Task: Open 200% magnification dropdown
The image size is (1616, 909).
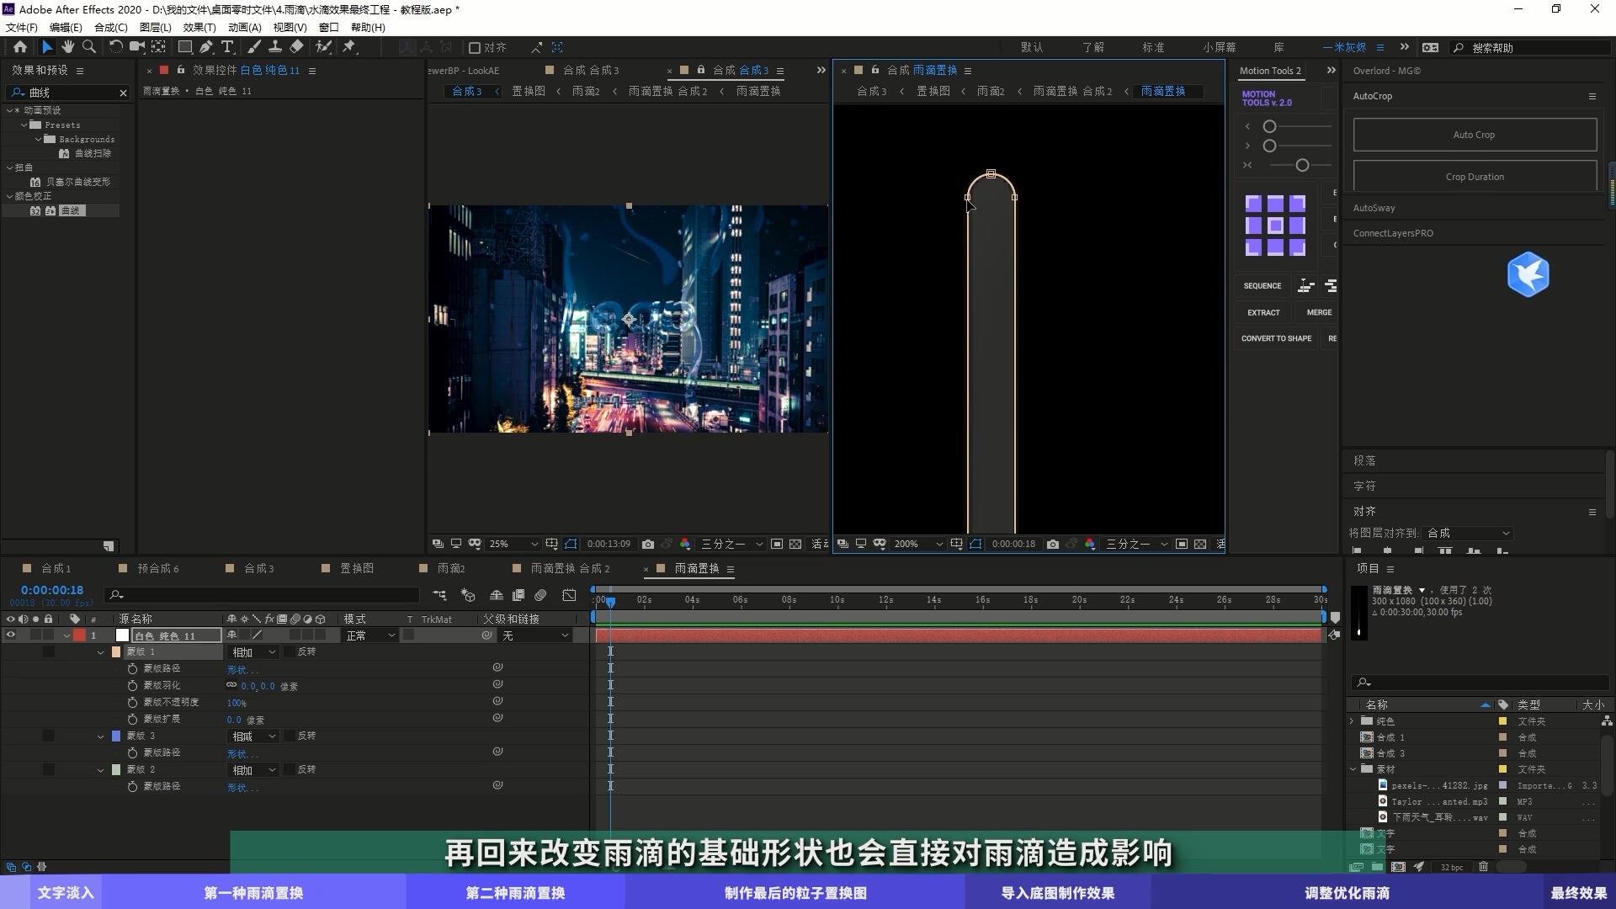Action: click(x=918, y=544)
